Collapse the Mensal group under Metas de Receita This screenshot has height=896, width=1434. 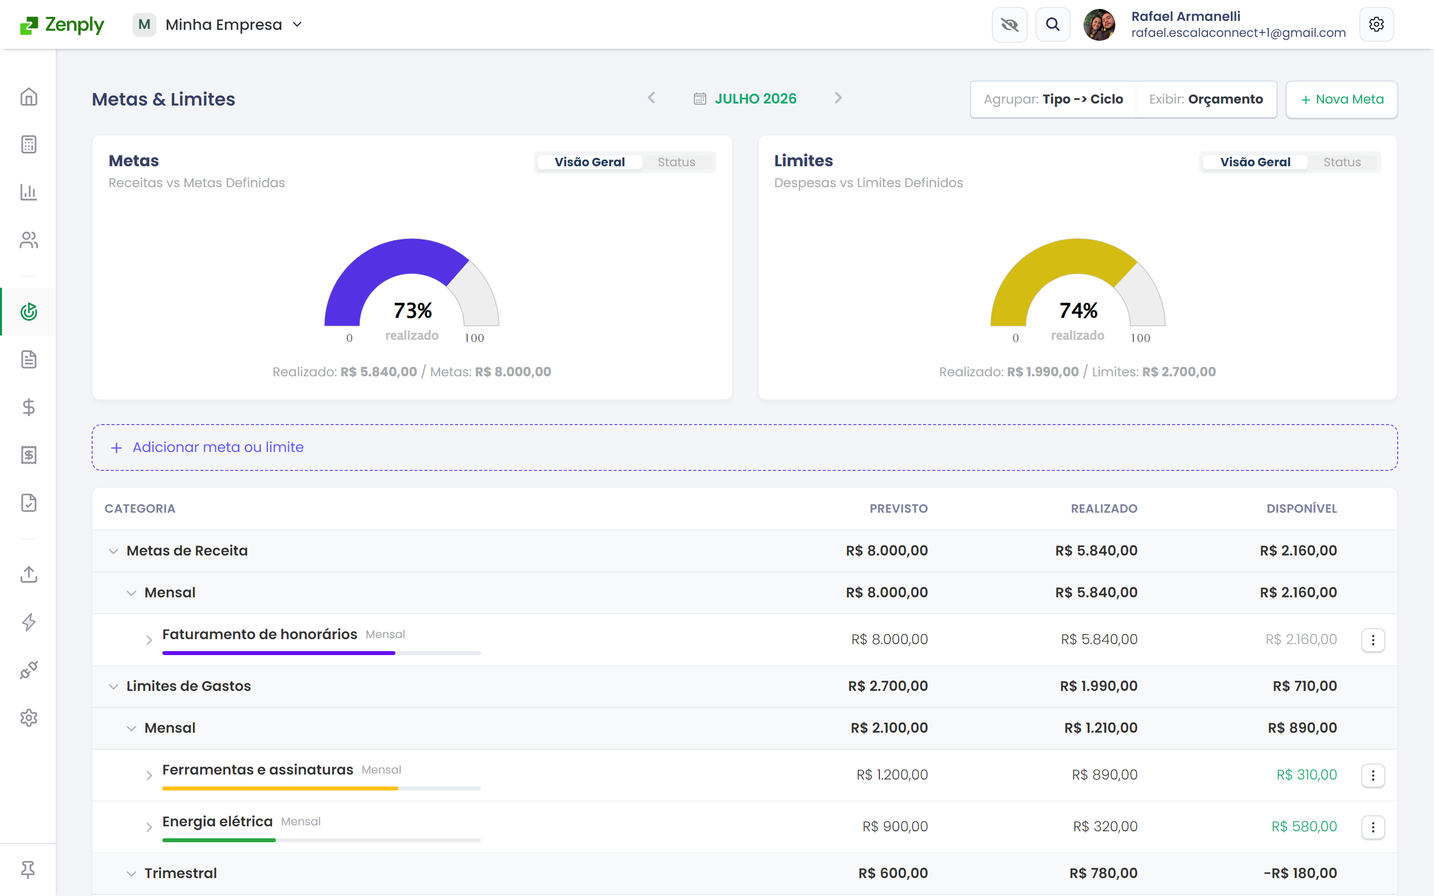pyautogui.click(x=131, y=593)
